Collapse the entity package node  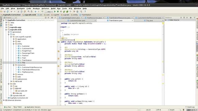click(x=14, y=44)
